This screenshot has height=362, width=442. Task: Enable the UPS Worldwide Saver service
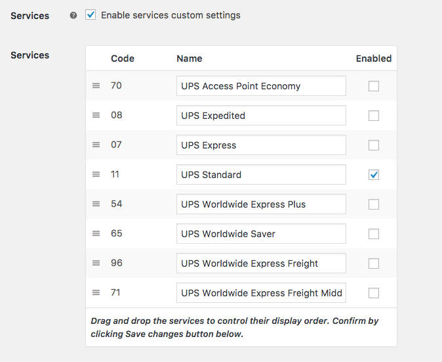[x=374, y=234]
